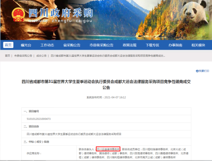Click 四川运逵律师事务所 consortium leader name
The image size is (212, 161).
coord(108,149)
